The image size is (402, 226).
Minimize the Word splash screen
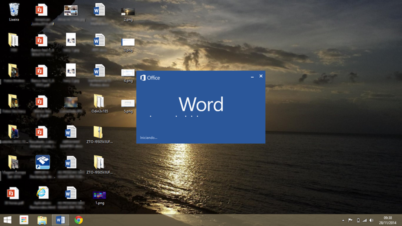[x=252, y=77]
